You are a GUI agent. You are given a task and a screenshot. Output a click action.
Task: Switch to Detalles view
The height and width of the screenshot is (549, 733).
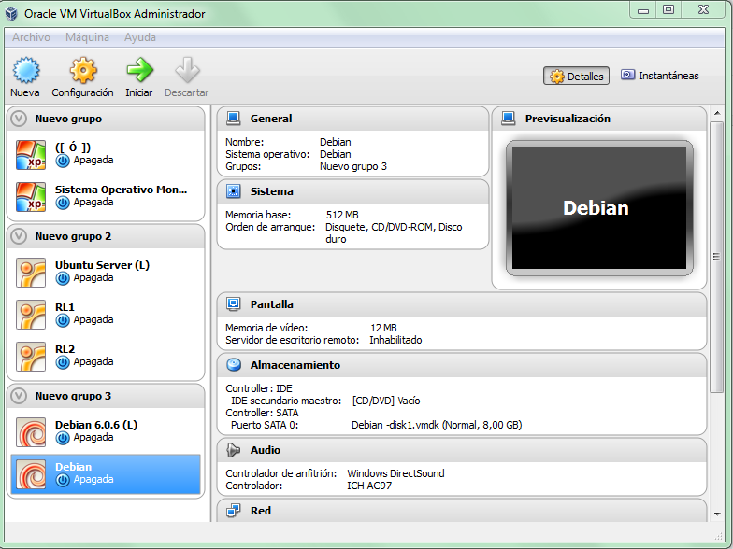coord(576,77)
